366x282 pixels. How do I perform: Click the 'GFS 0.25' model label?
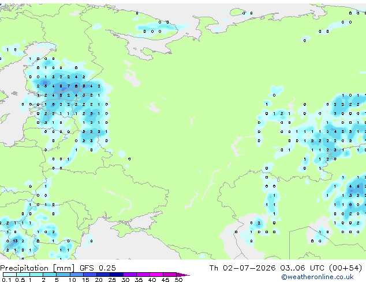point(98,268)
